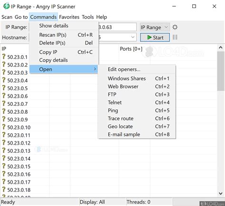This screenshot has width=225, height=206.
Task: Click the pause scanning icon
Action: coord(175,37)
